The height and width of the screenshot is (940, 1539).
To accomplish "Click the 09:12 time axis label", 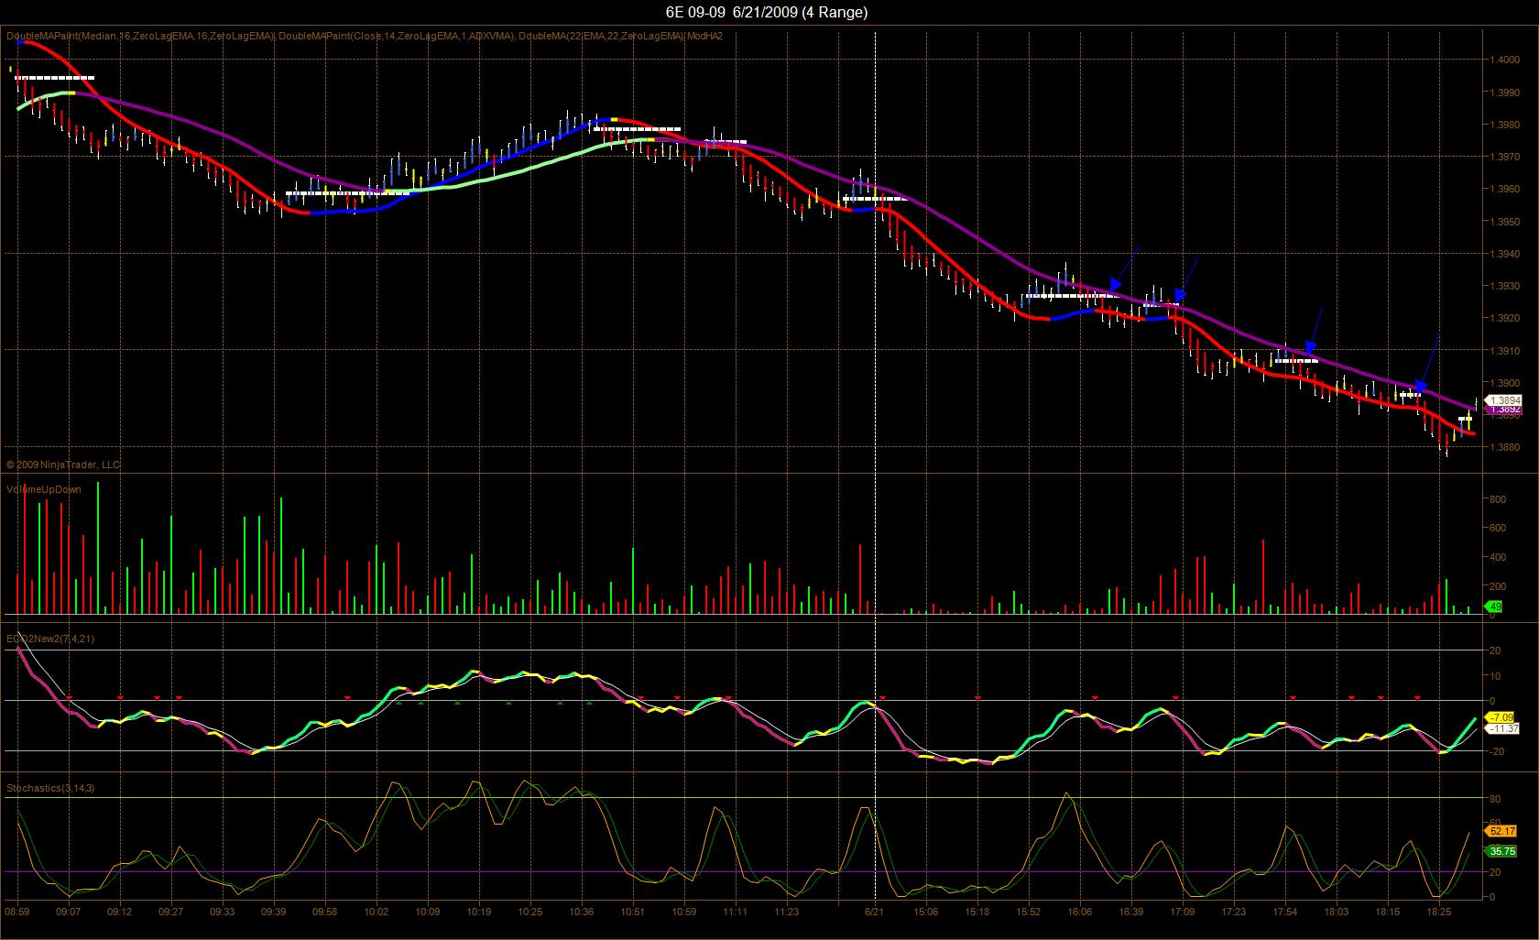I will (120, 912).
